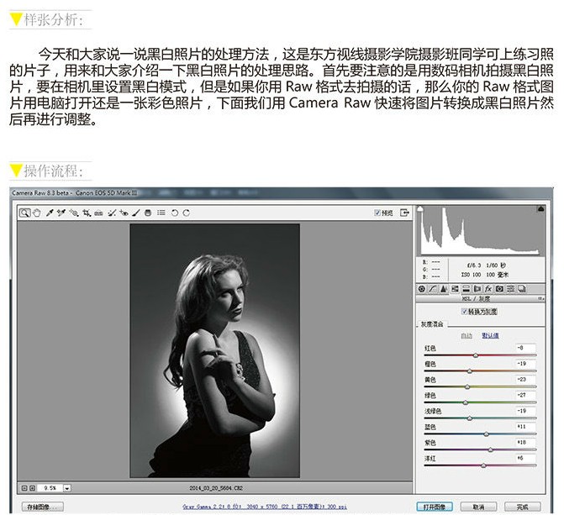The width and height of the screenshot is (564, 515).
Task: Open the Camera Calibration panel tab
Action: (x=499, y=289)
